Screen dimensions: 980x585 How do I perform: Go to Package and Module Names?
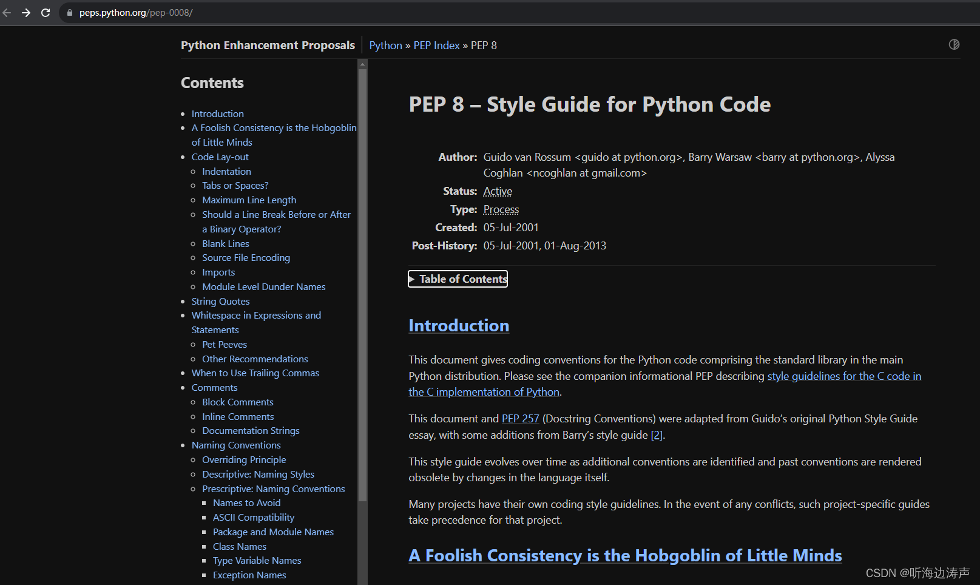click(273, 532)
